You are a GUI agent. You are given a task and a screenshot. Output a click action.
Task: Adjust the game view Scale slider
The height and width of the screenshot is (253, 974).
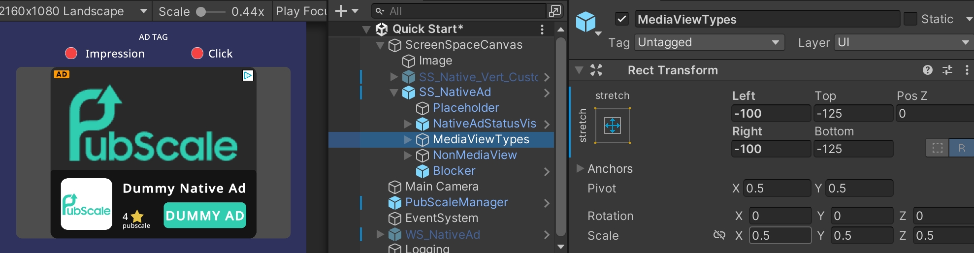click(201, 11)
